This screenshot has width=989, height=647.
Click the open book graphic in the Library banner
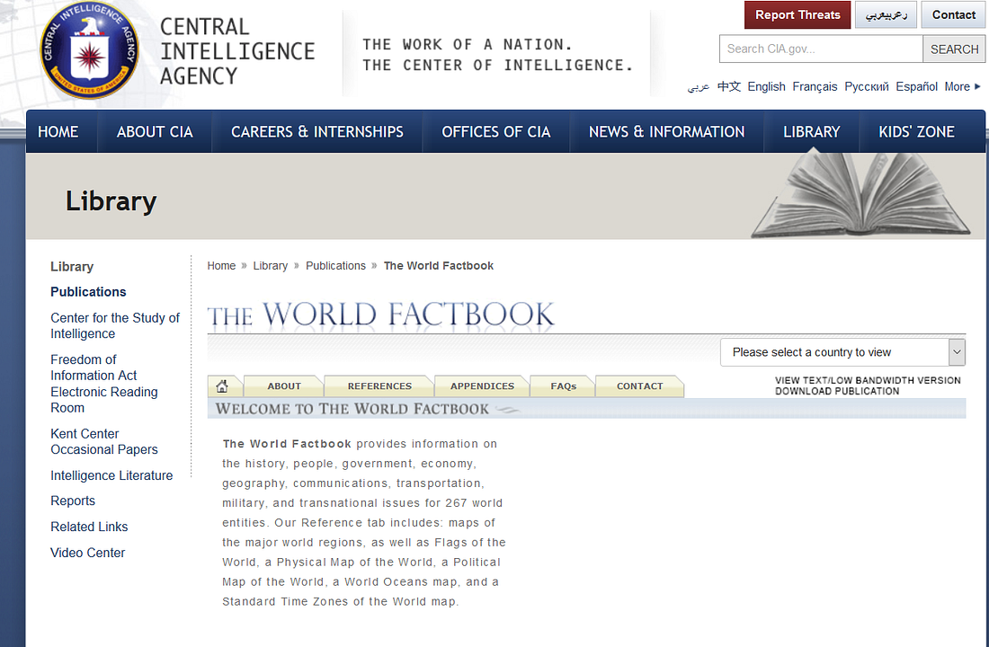click(863, 198)
